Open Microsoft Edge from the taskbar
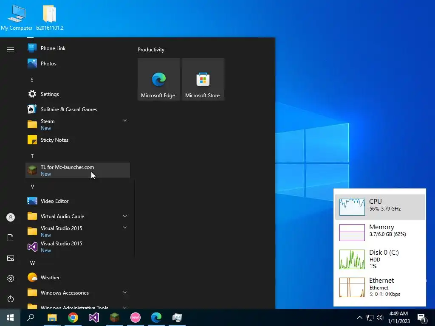The height and width of the screenshot is (326, 435). 156,318
